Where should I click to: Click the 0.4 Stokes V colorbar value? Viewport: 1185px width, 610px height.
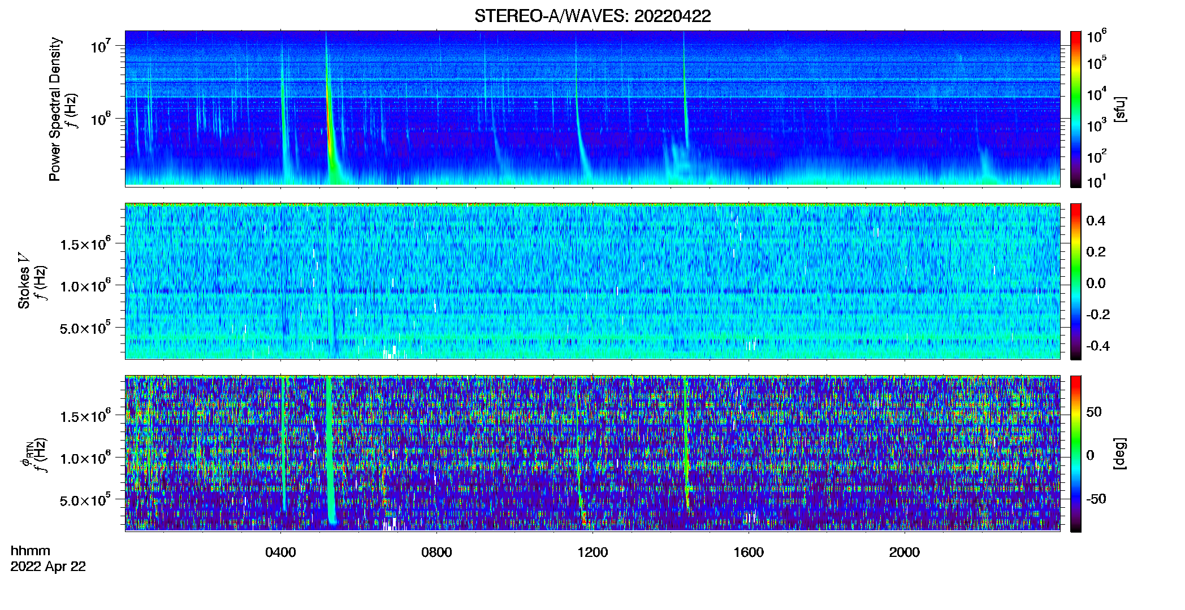(1096, 221)
